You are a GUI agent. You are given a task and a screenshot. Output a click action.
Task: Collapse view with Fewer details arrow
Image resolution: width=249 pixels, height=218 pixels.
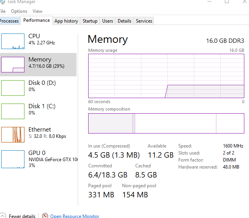point(2,216)
